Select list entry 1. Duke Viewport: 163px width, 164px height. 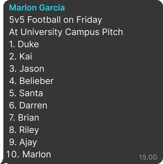(24, 44)
